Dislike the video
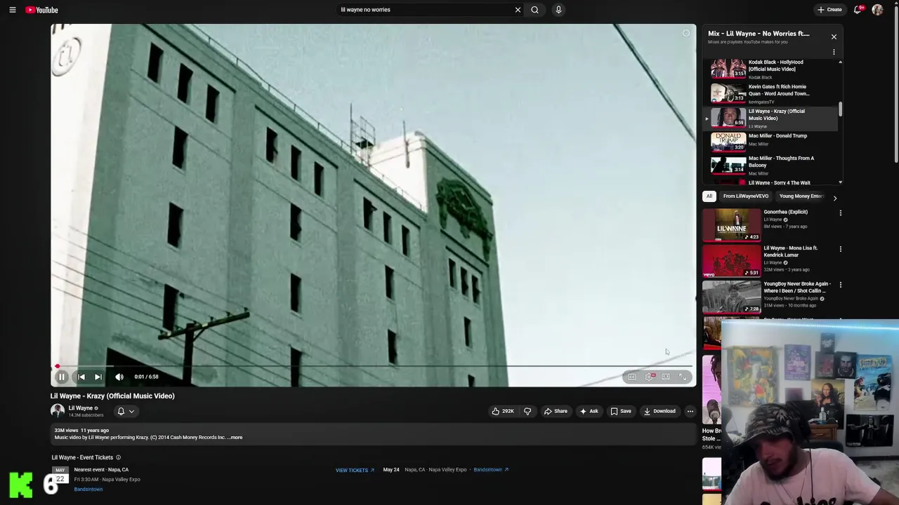The width and height of the screenshot is (899, 505). [527, 411]
